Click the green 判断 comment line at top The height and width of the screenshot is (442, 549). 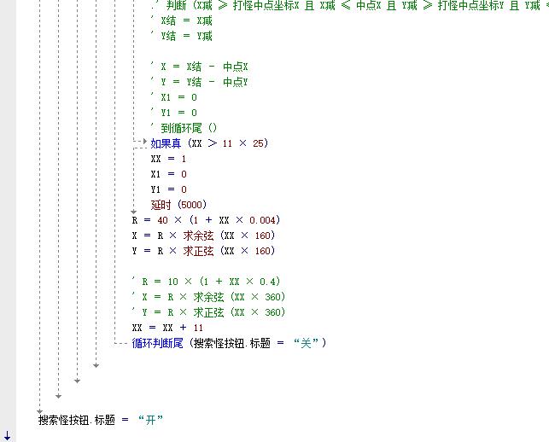[x=342, y=5]
